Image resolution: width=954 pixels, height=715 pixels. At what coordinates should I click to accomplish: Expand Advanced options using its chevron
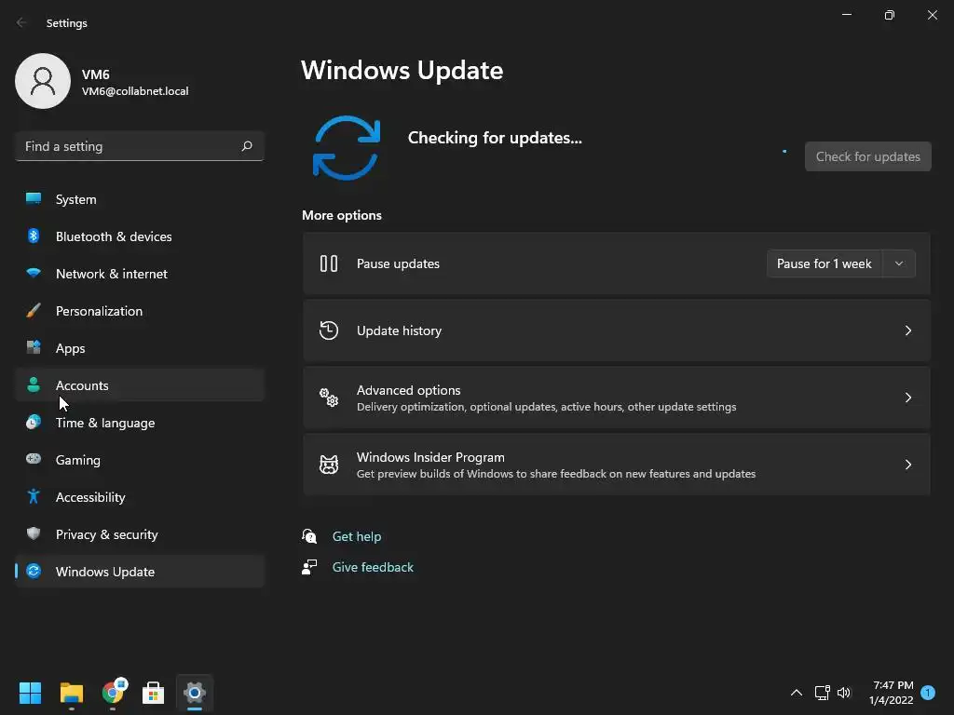(x=907, y=397)
